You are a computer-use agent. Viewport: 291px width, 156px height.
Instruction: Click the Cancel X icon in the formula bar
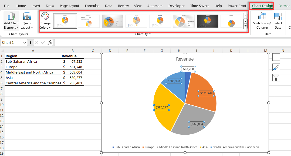click(x=37, y=42)
